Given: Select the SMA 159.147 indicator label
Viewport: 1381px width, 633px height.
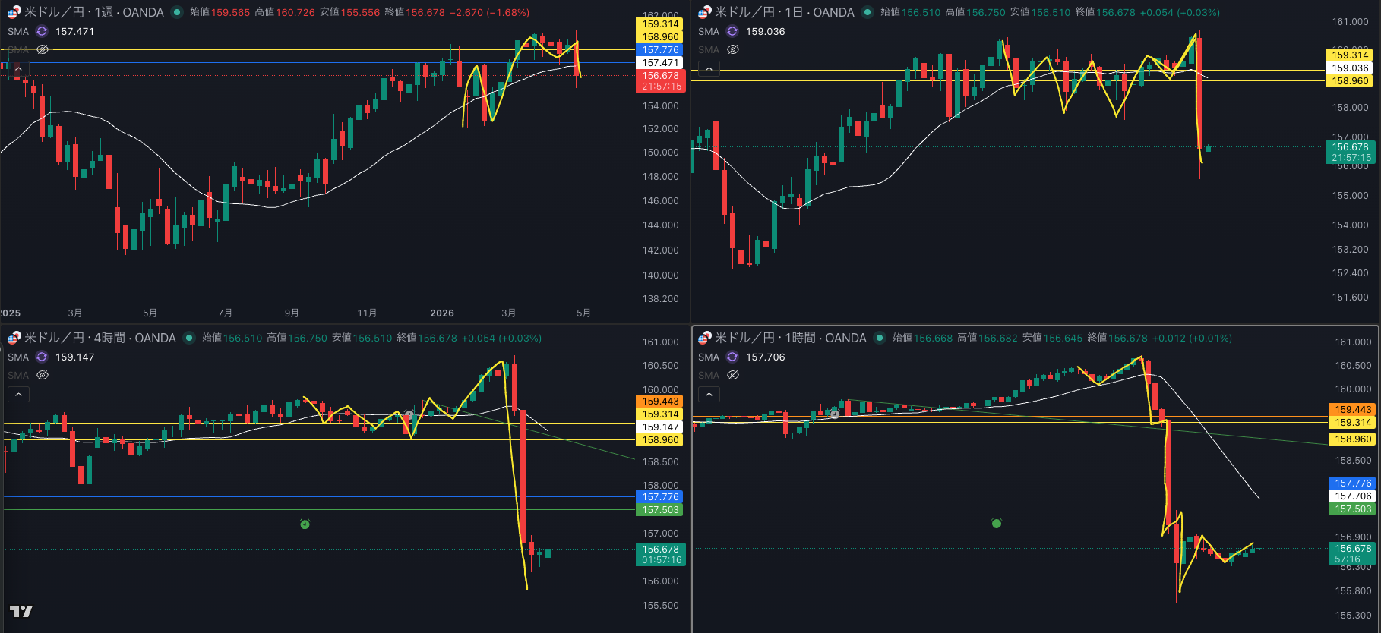Looking at the screenshot, I should 51,357.
